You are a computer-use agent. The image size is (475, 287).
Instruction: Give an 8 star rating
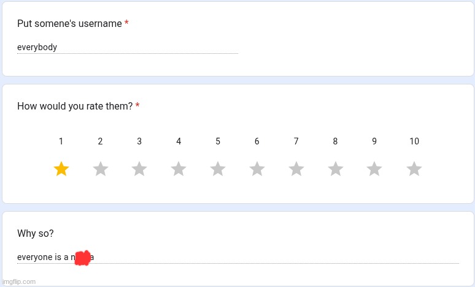[x=335, y=169]
